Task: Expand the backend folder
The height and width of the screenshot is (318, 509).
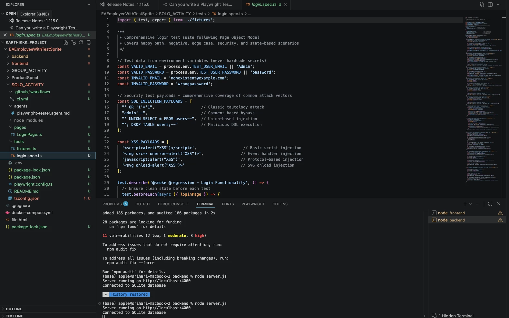Action: 20,56
